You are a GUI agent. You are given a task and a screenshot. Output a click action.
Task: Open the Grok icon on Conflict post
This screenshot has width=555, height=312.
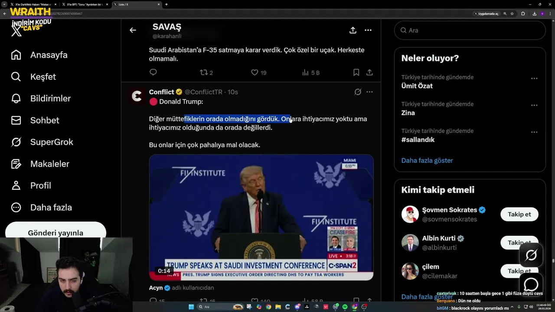[x=358, y=92]
